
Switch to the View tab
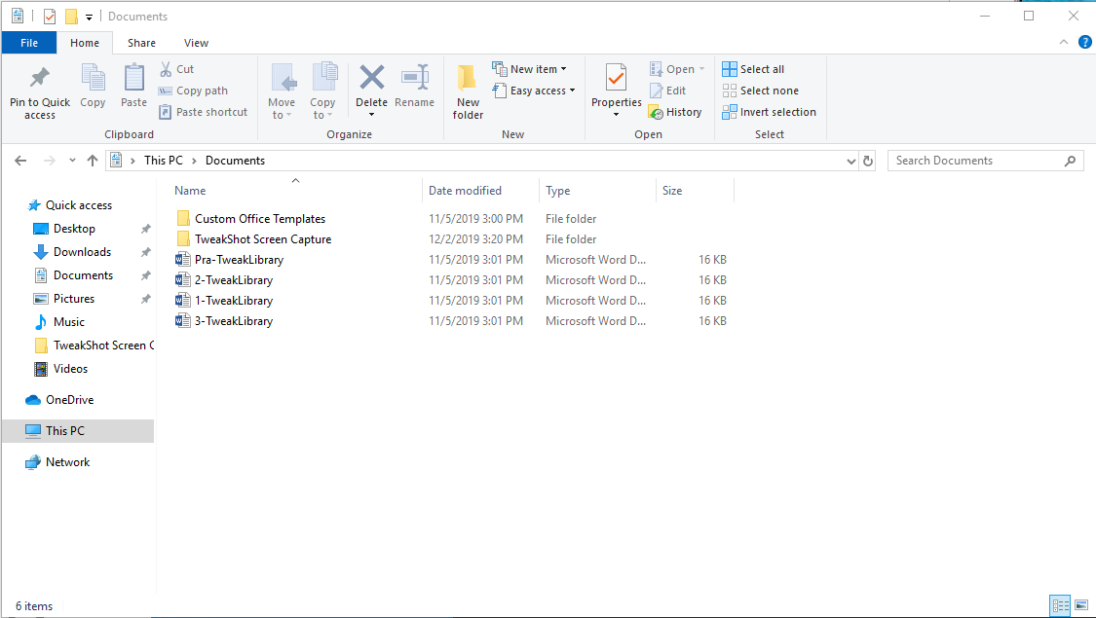pos(196,43)
